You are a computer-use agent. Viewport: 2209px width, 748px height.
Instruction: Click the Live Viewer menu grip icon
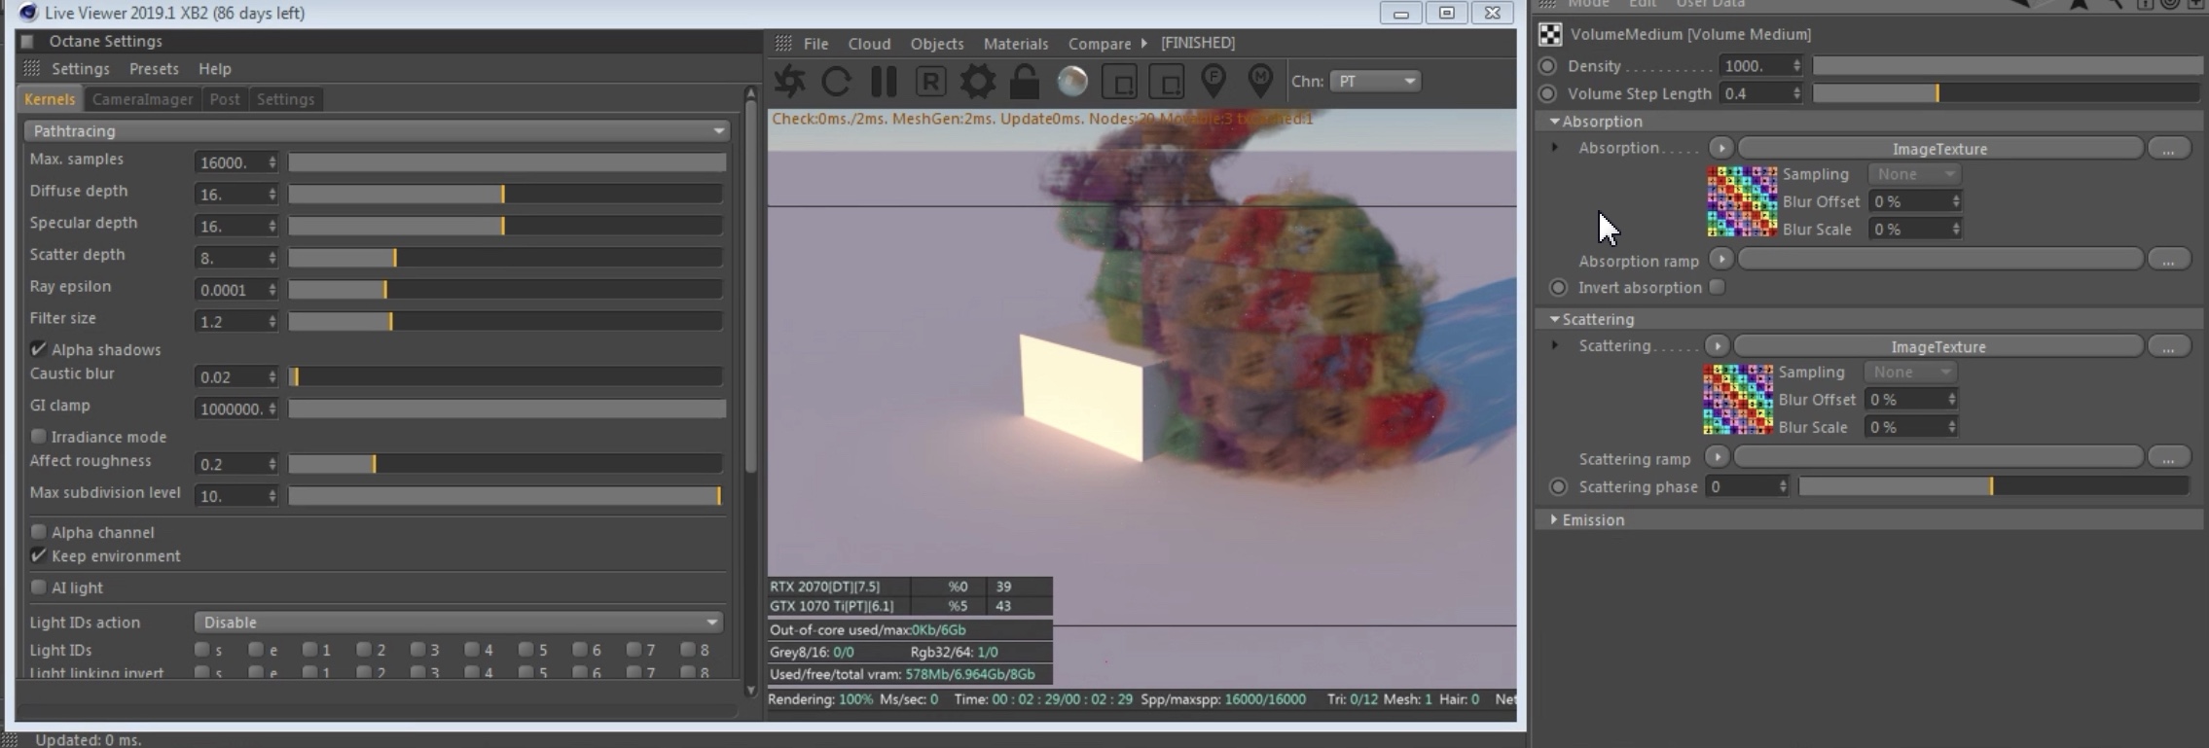pos(782,43)
